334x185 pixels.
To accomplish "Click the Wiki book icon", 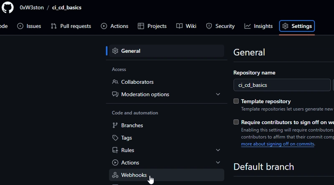I will pyautogui.click(x=179, y=26).
